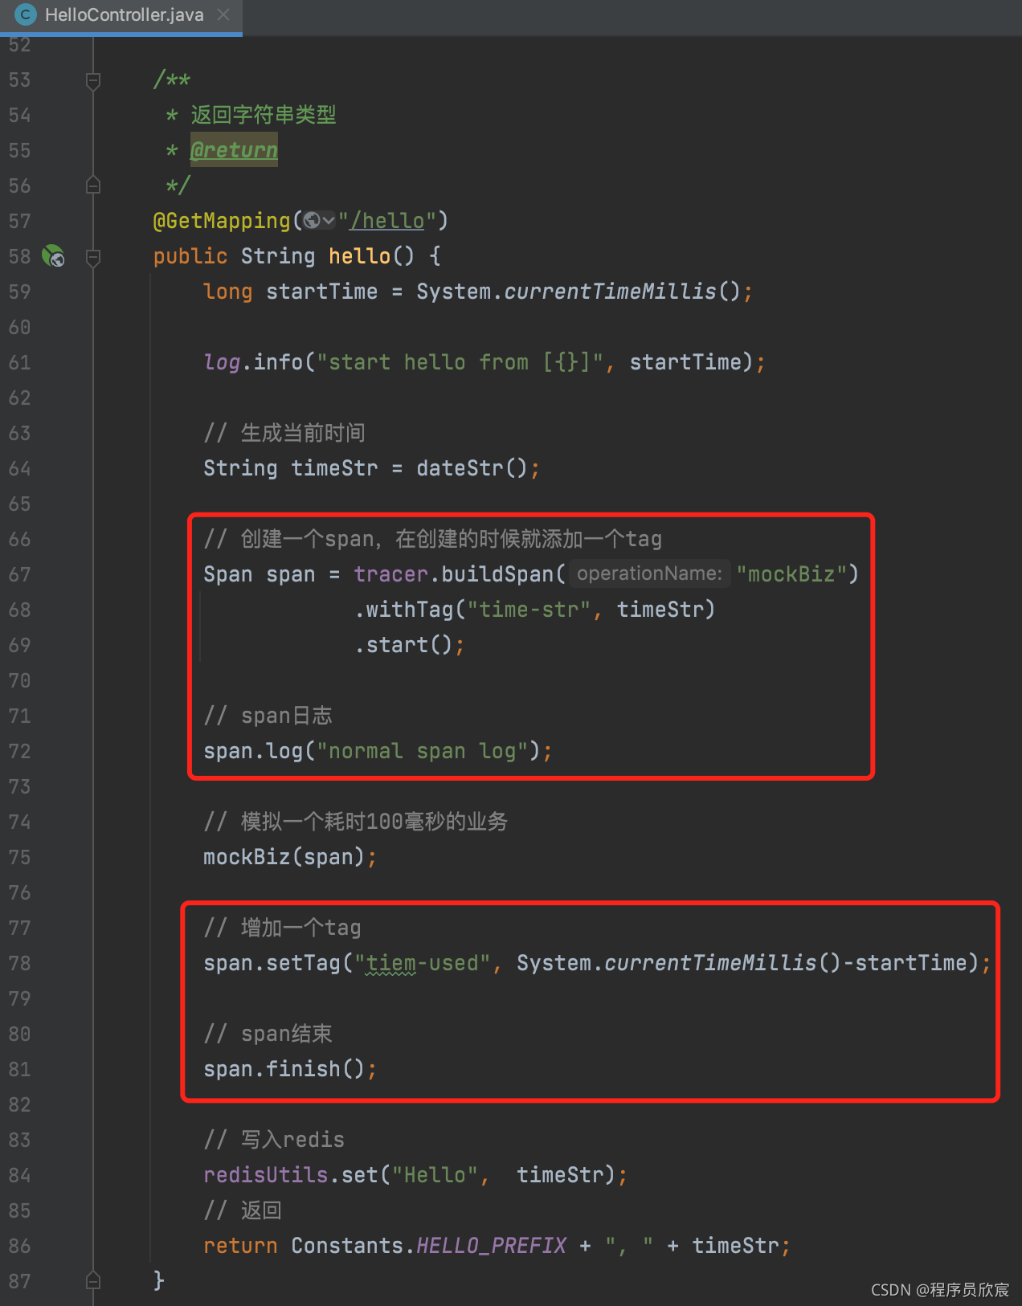Click line number 81 beside span.finish()
Viewport: 1022px width, 1306px height.
pyautogui.click(x=20, y=1069)
